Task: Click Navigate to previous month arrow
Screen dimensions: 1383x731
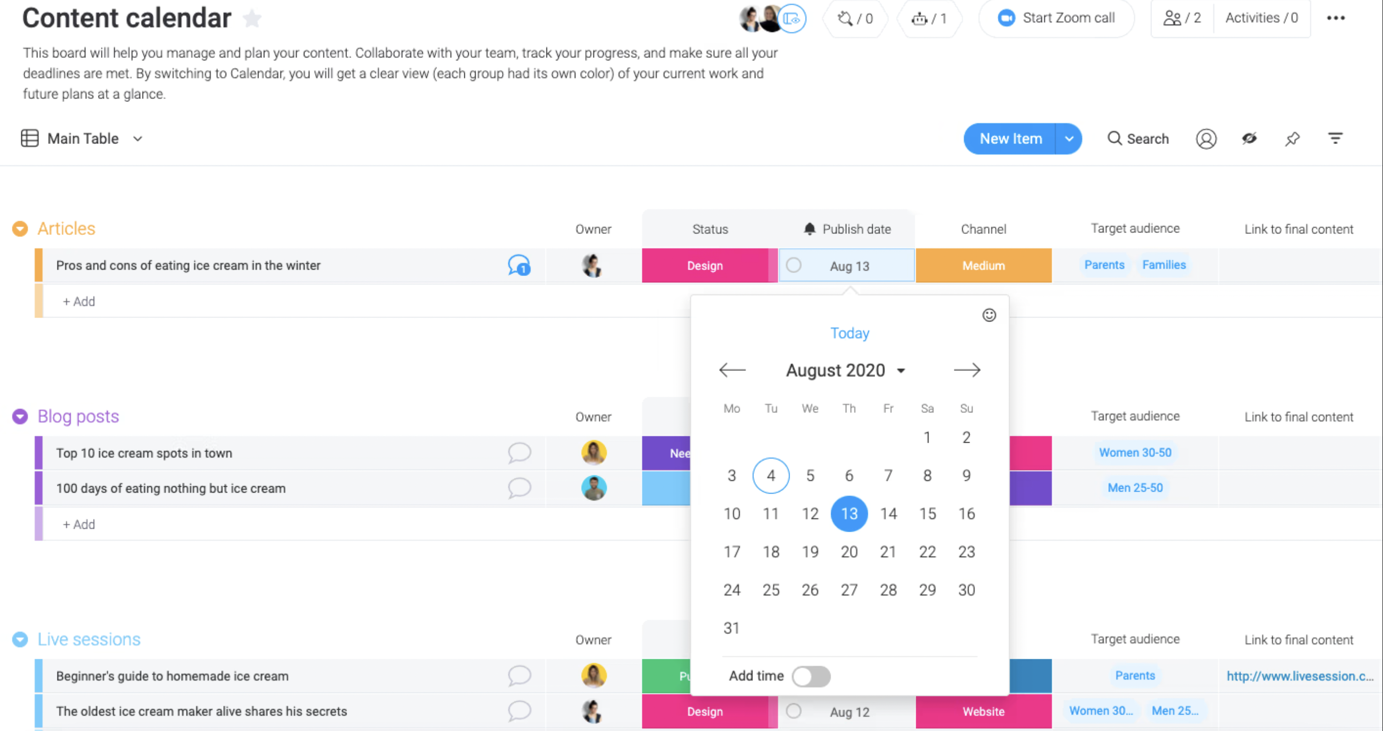Action: coord(731,369)
